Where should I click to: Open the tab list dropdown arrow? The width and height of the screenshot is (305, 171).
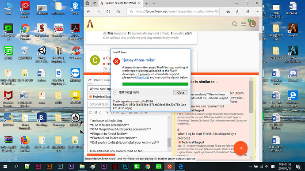[154, 3]
